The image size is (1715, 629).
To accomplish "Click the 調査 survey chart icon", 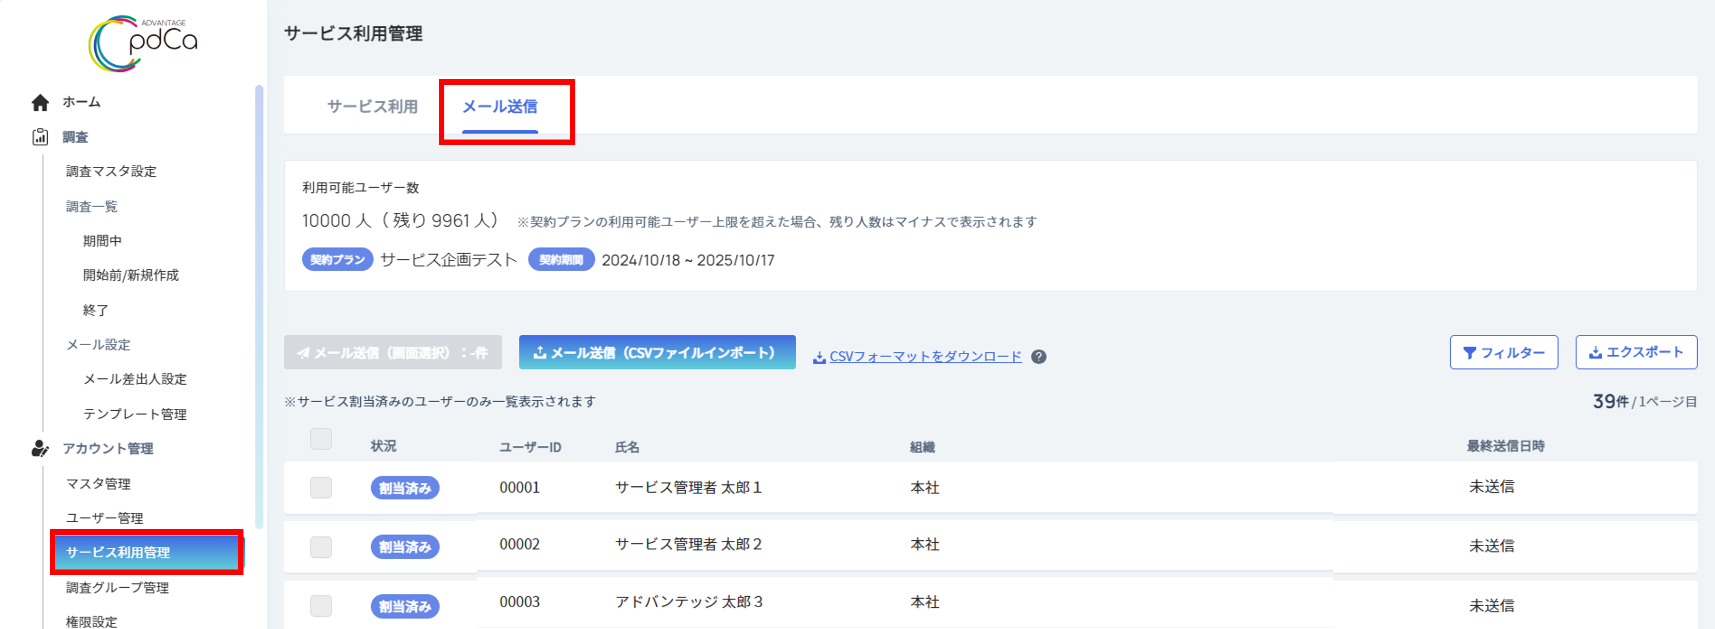I will click(40, 137).
